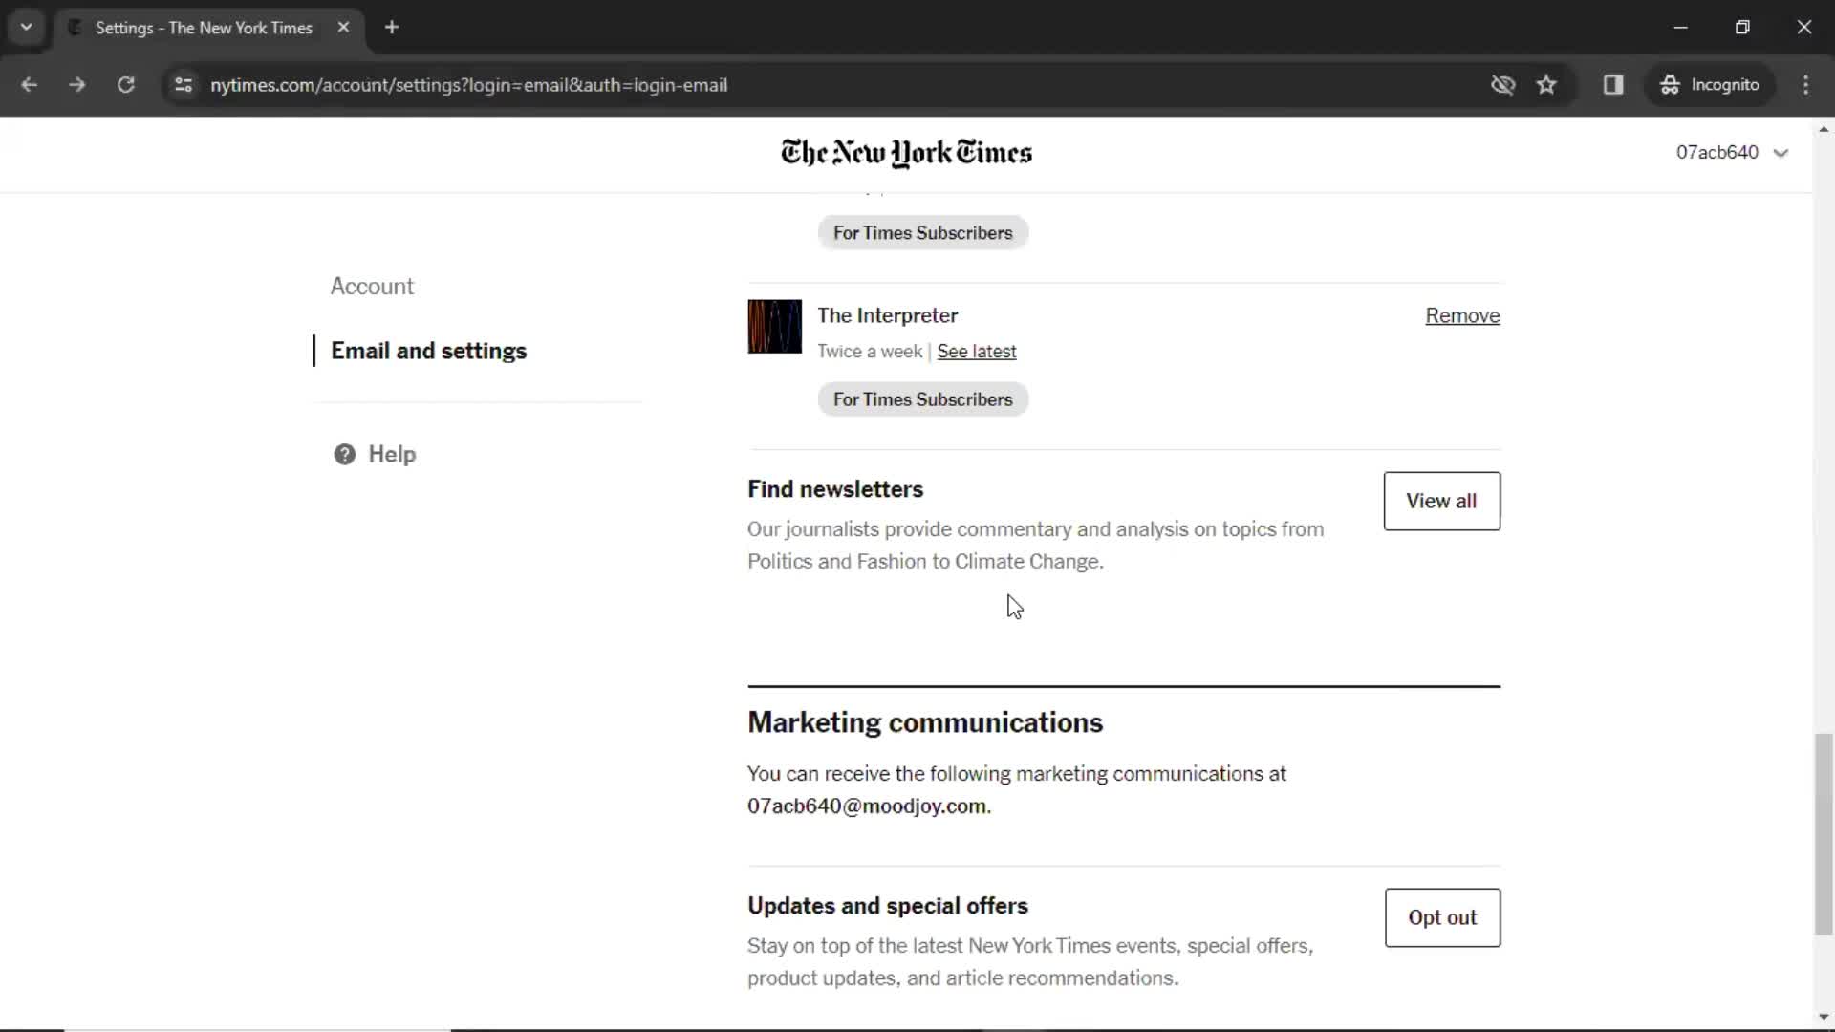Click the address bar URL field
The height and width of the screenshot is (1032, 1835).
[469, 84]
